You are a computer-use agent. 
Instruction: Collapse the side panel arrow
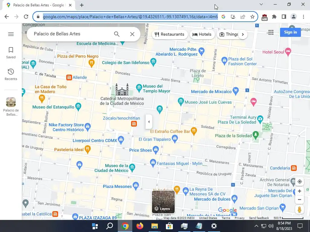(149, 122)
